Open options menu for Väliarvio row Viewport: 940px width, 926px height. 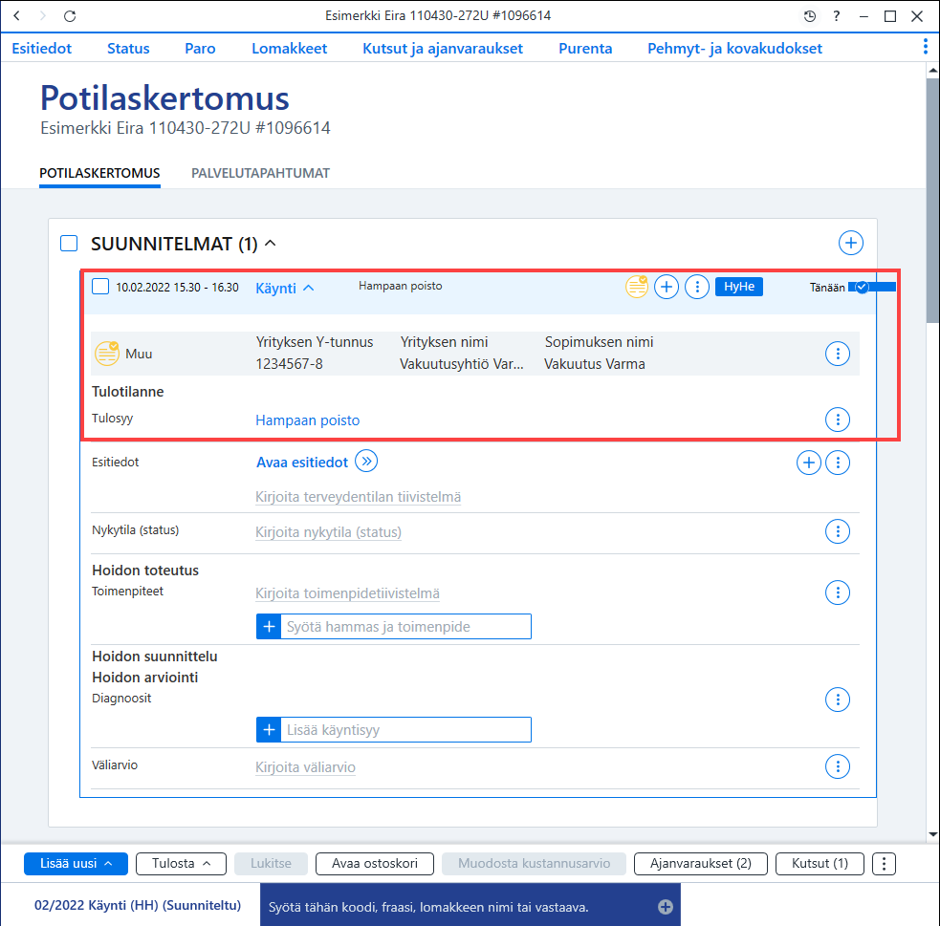pyautogui.click(x=838, y=766)
